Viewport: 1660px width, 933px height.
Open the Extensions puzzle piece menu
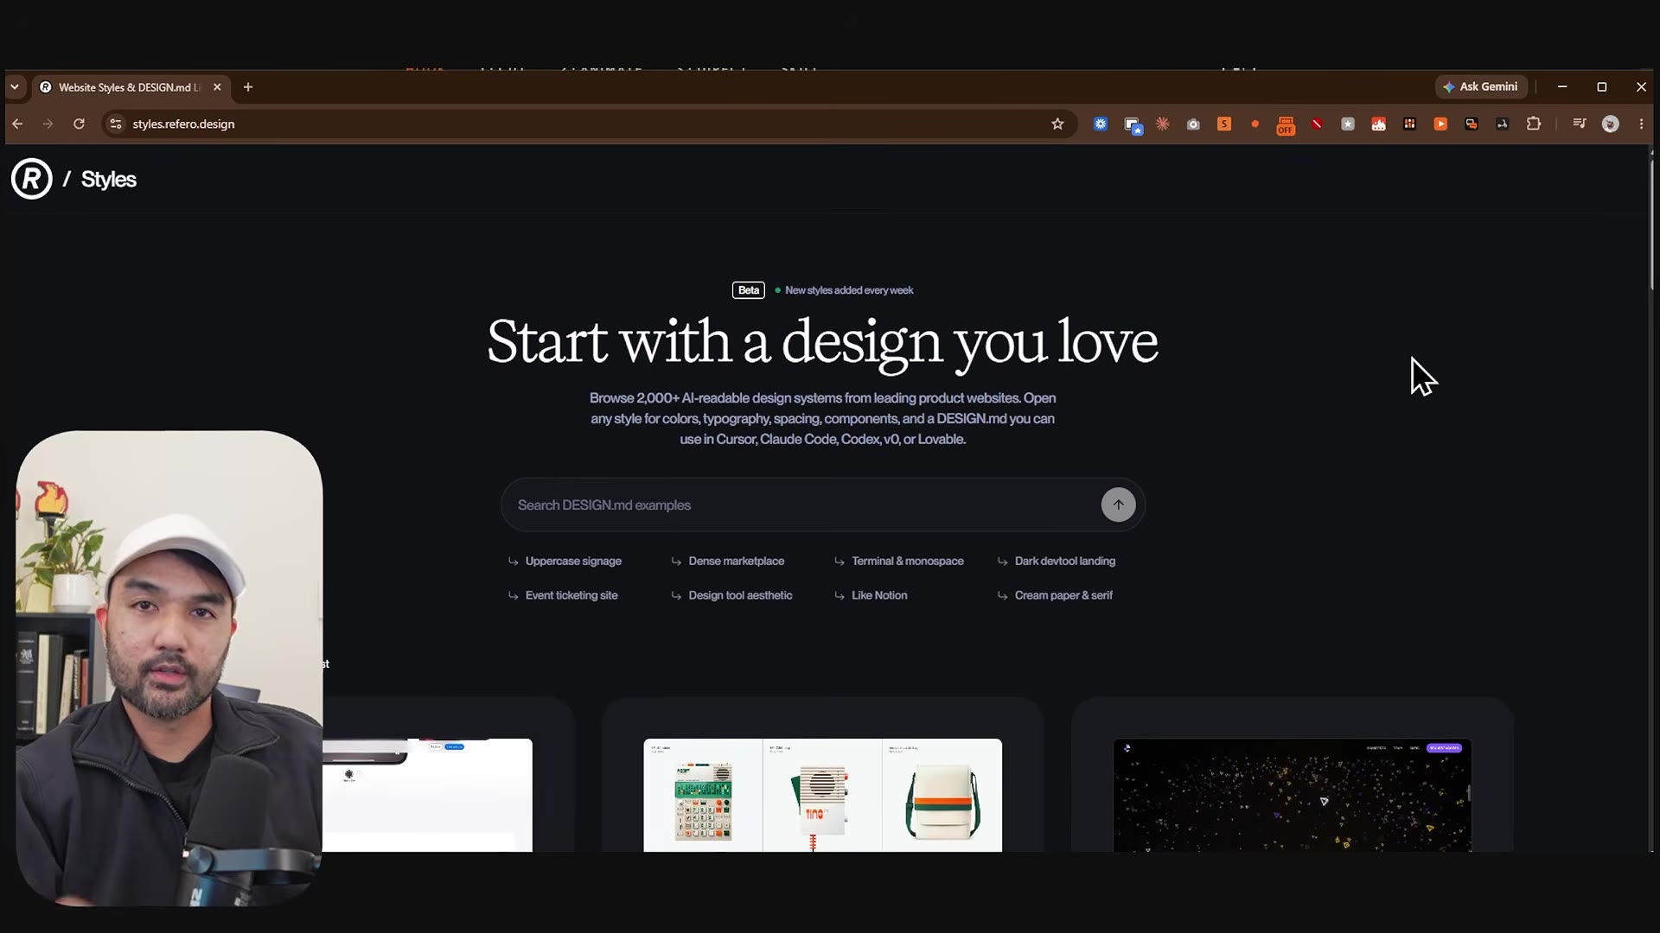[x=1534, y=124]
